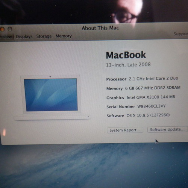Open the Storage tab

(x=44, y=36)
